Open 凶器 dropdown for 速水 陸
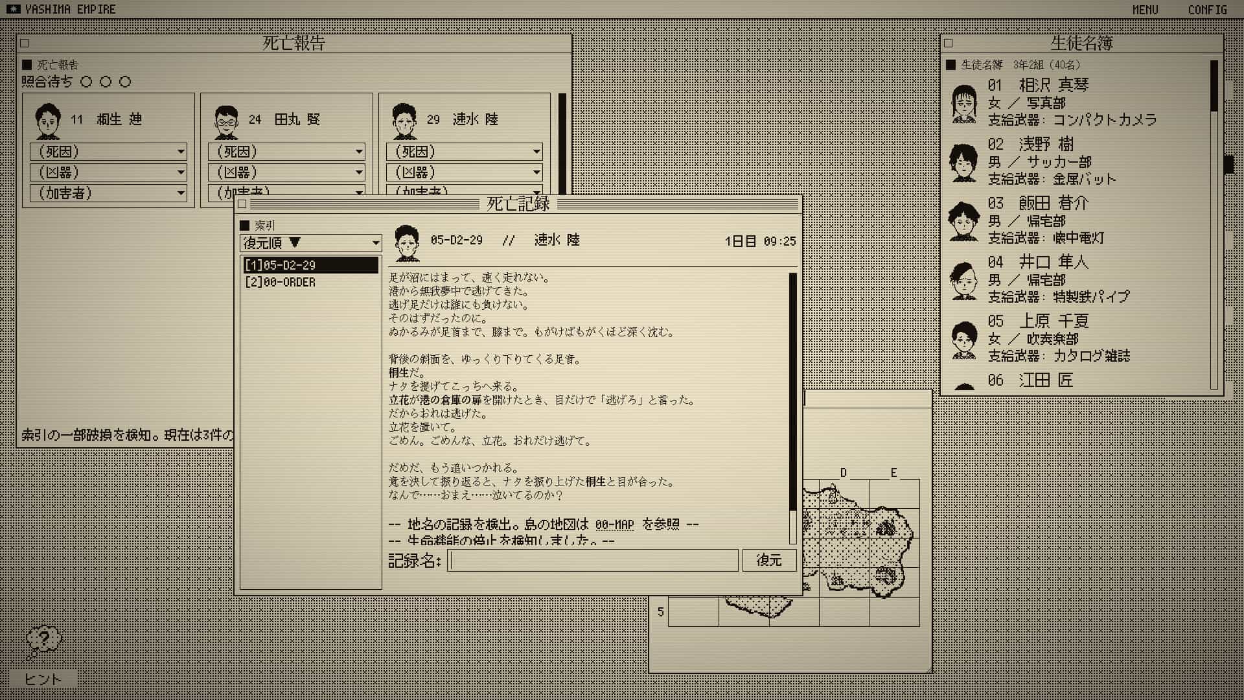 tap(465, 172)
